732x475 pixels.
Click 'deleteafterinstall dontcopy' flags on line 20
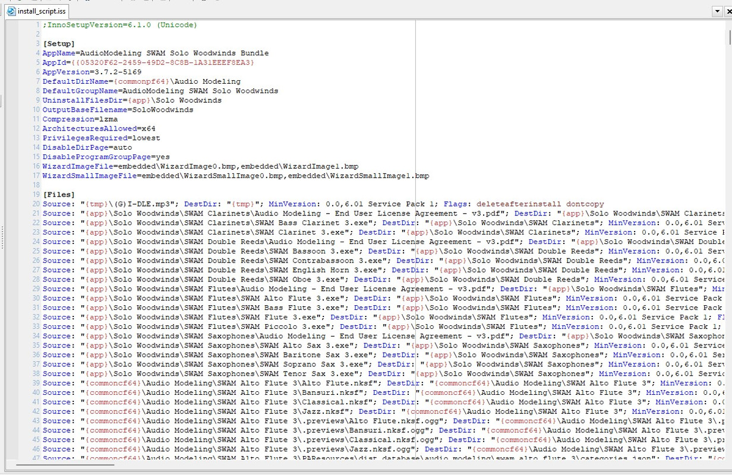point(540,205)
